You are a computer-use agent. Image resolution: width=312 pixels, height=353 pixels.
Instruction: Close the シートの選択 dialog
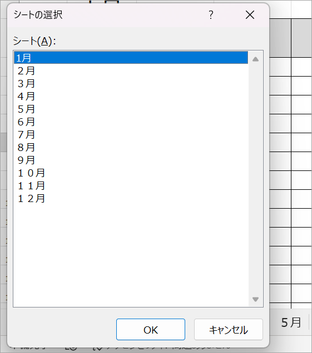click(250, 15)
